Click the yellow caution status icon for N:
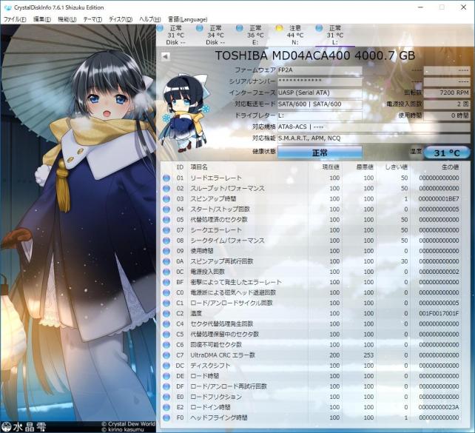 [x=280, y=28]
